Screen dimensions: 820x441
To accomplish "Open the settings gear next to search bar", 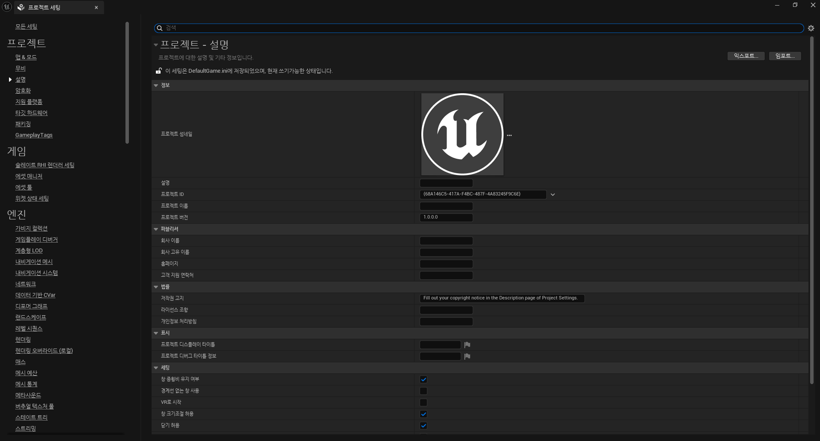I will pos(811,28).
